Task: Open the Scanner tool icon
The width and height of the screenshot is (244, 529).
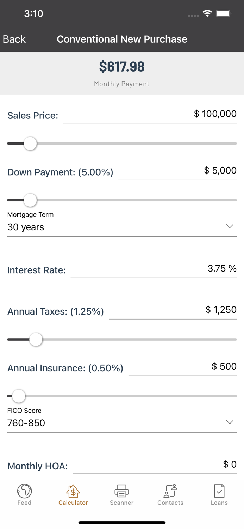Action: 121,490
